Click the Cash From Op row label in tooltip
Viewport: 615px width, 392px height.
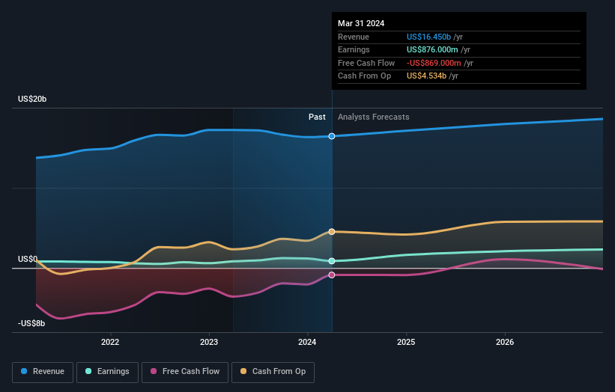[x=364, y=76]
